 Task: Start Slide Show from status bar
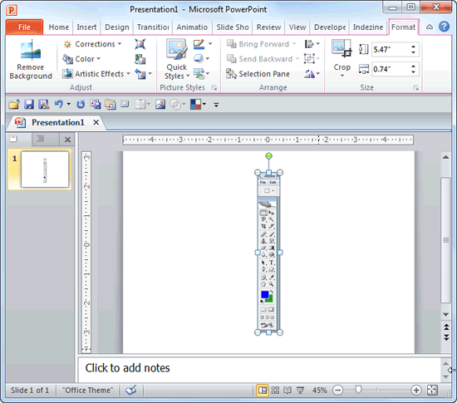pyautogui.click(x=300, y=390)
